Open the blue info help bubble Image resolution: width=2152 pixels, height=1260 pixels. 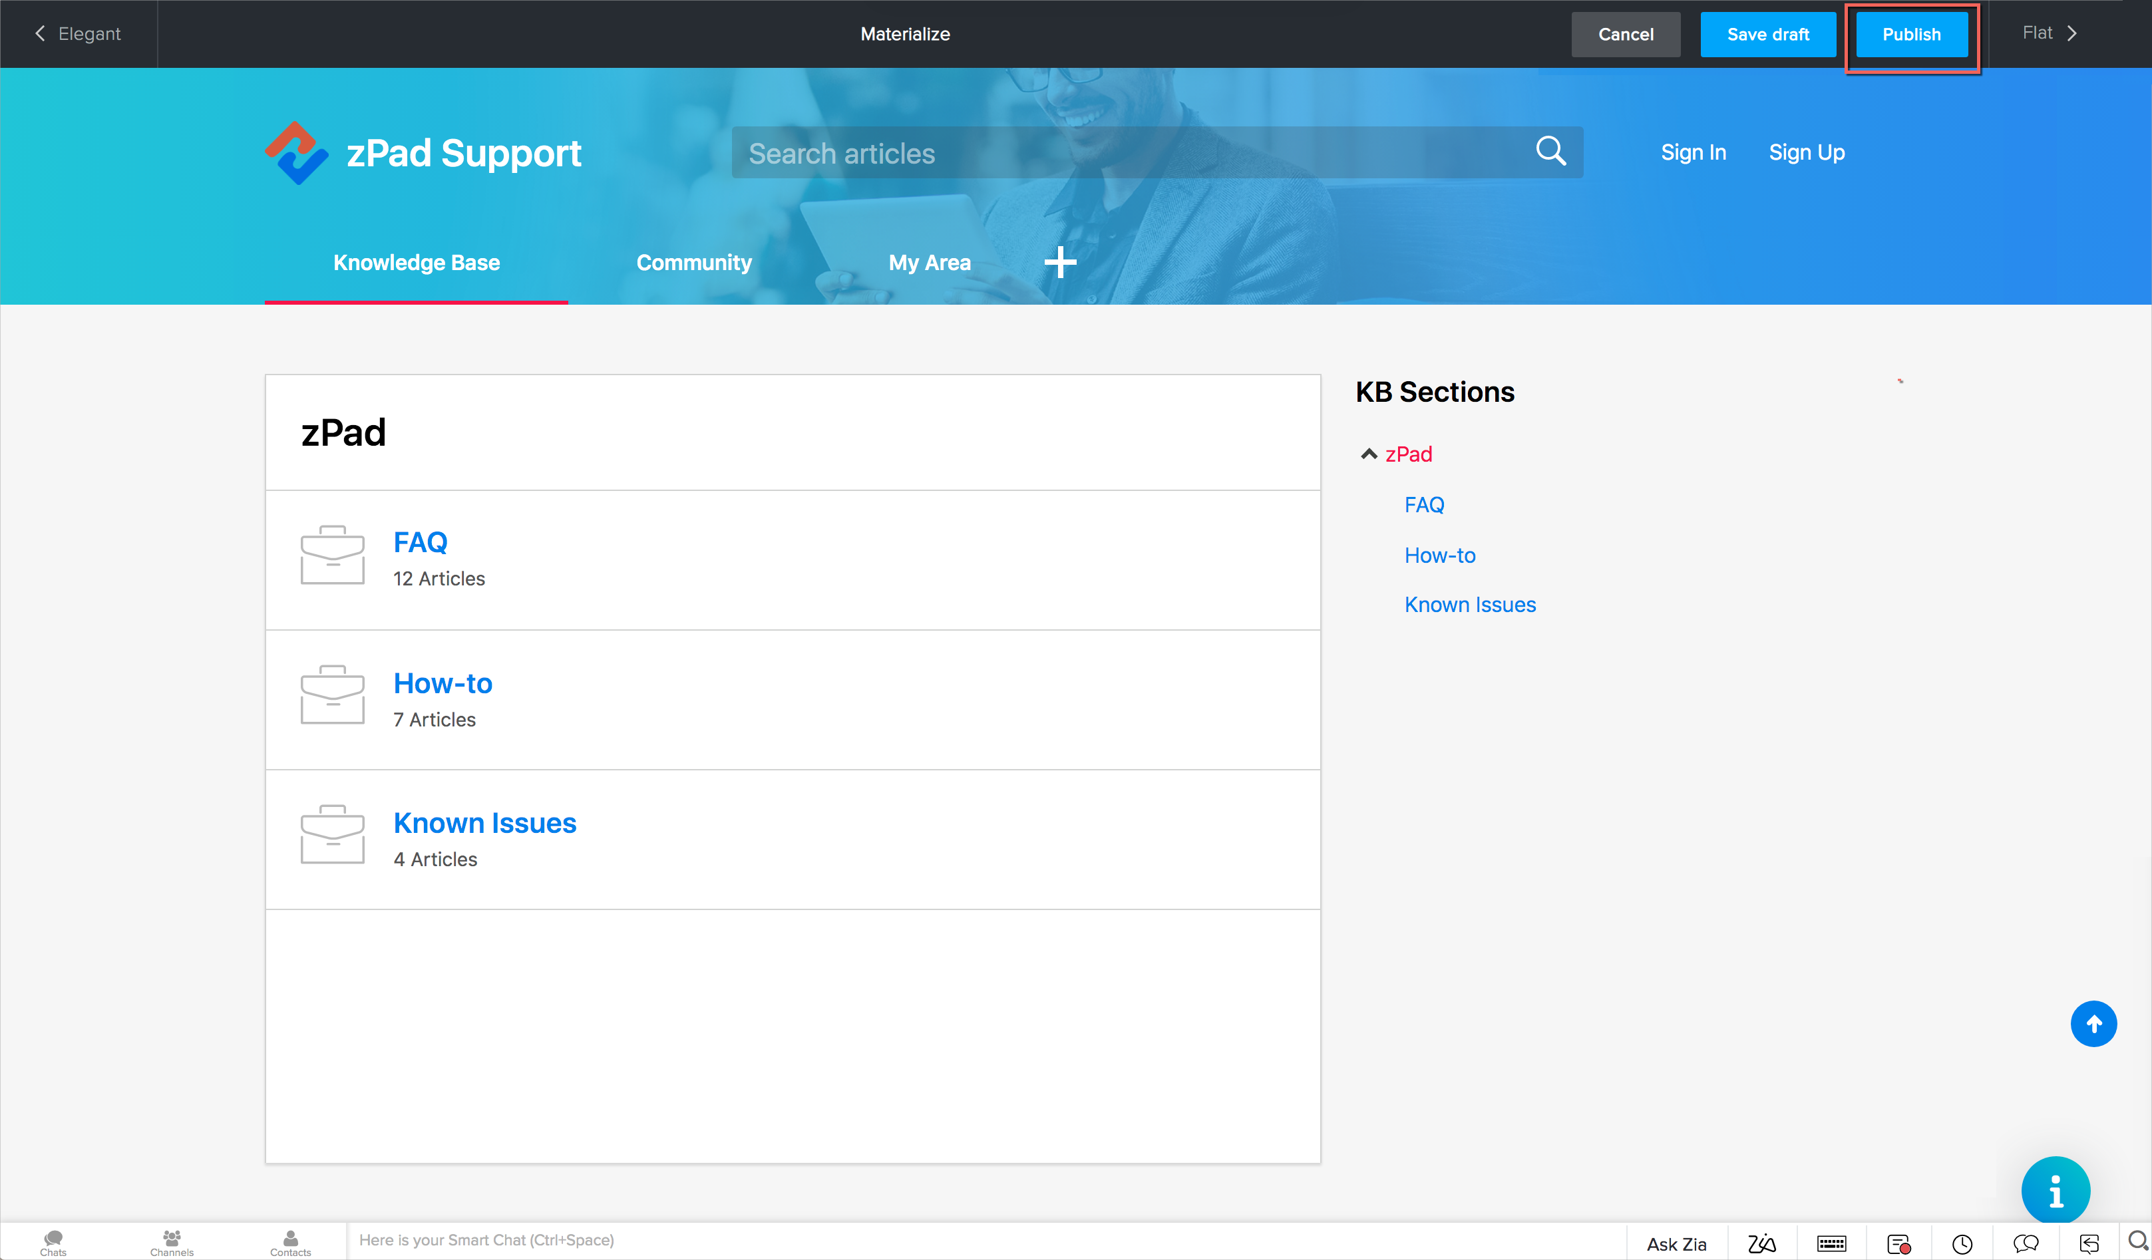pyautogui.click(x=2055, y=1190)
